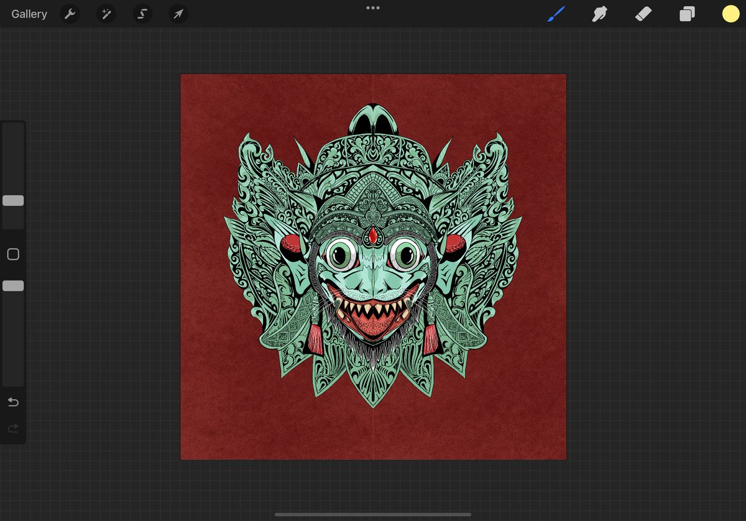Adjust the brush size slider on the sidebar
Image resolution: width=746 pixels, height=521 pixels.
pos(13,201)
